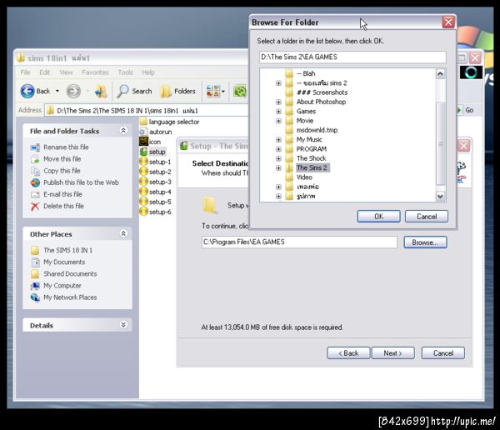Click the destination path field in Setup
500x430 pixels.
(299, 242)
